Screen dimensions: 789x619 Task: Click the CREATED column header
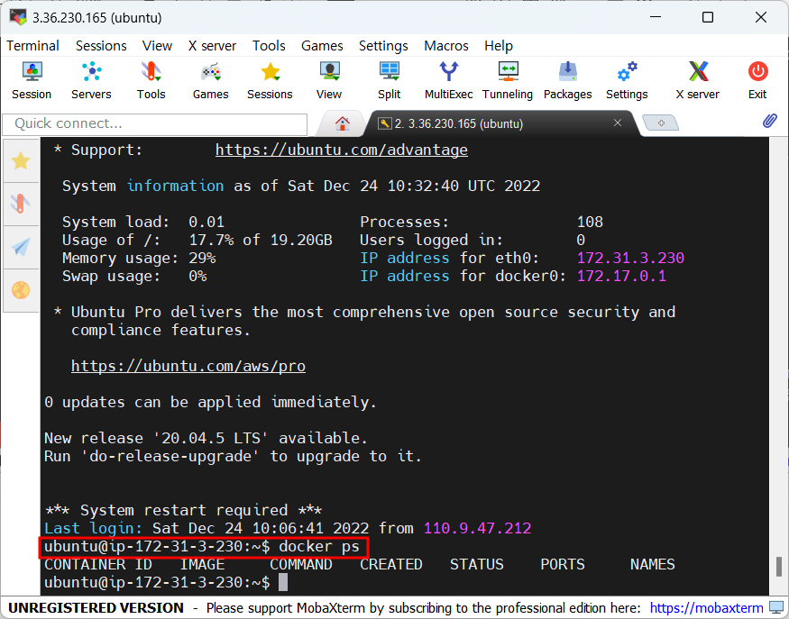[391, 564]
